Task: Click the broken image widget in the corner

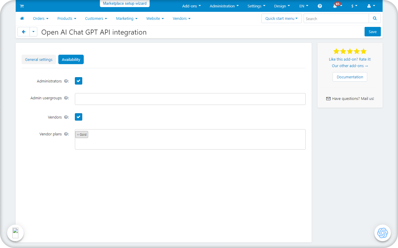Action: click(15, 233)
